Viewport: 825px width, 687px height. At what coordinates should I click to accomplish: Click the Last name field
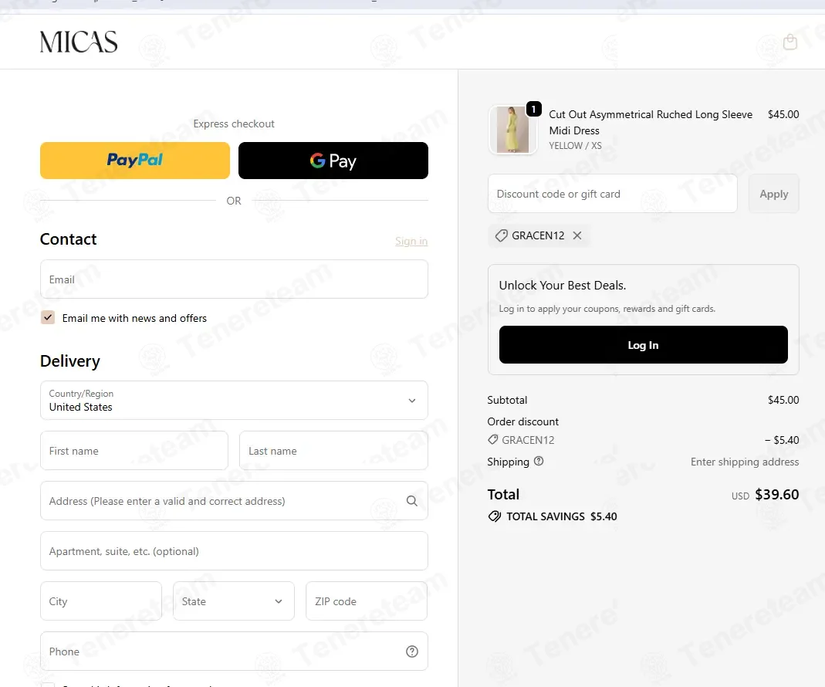(x=333, y=451)
